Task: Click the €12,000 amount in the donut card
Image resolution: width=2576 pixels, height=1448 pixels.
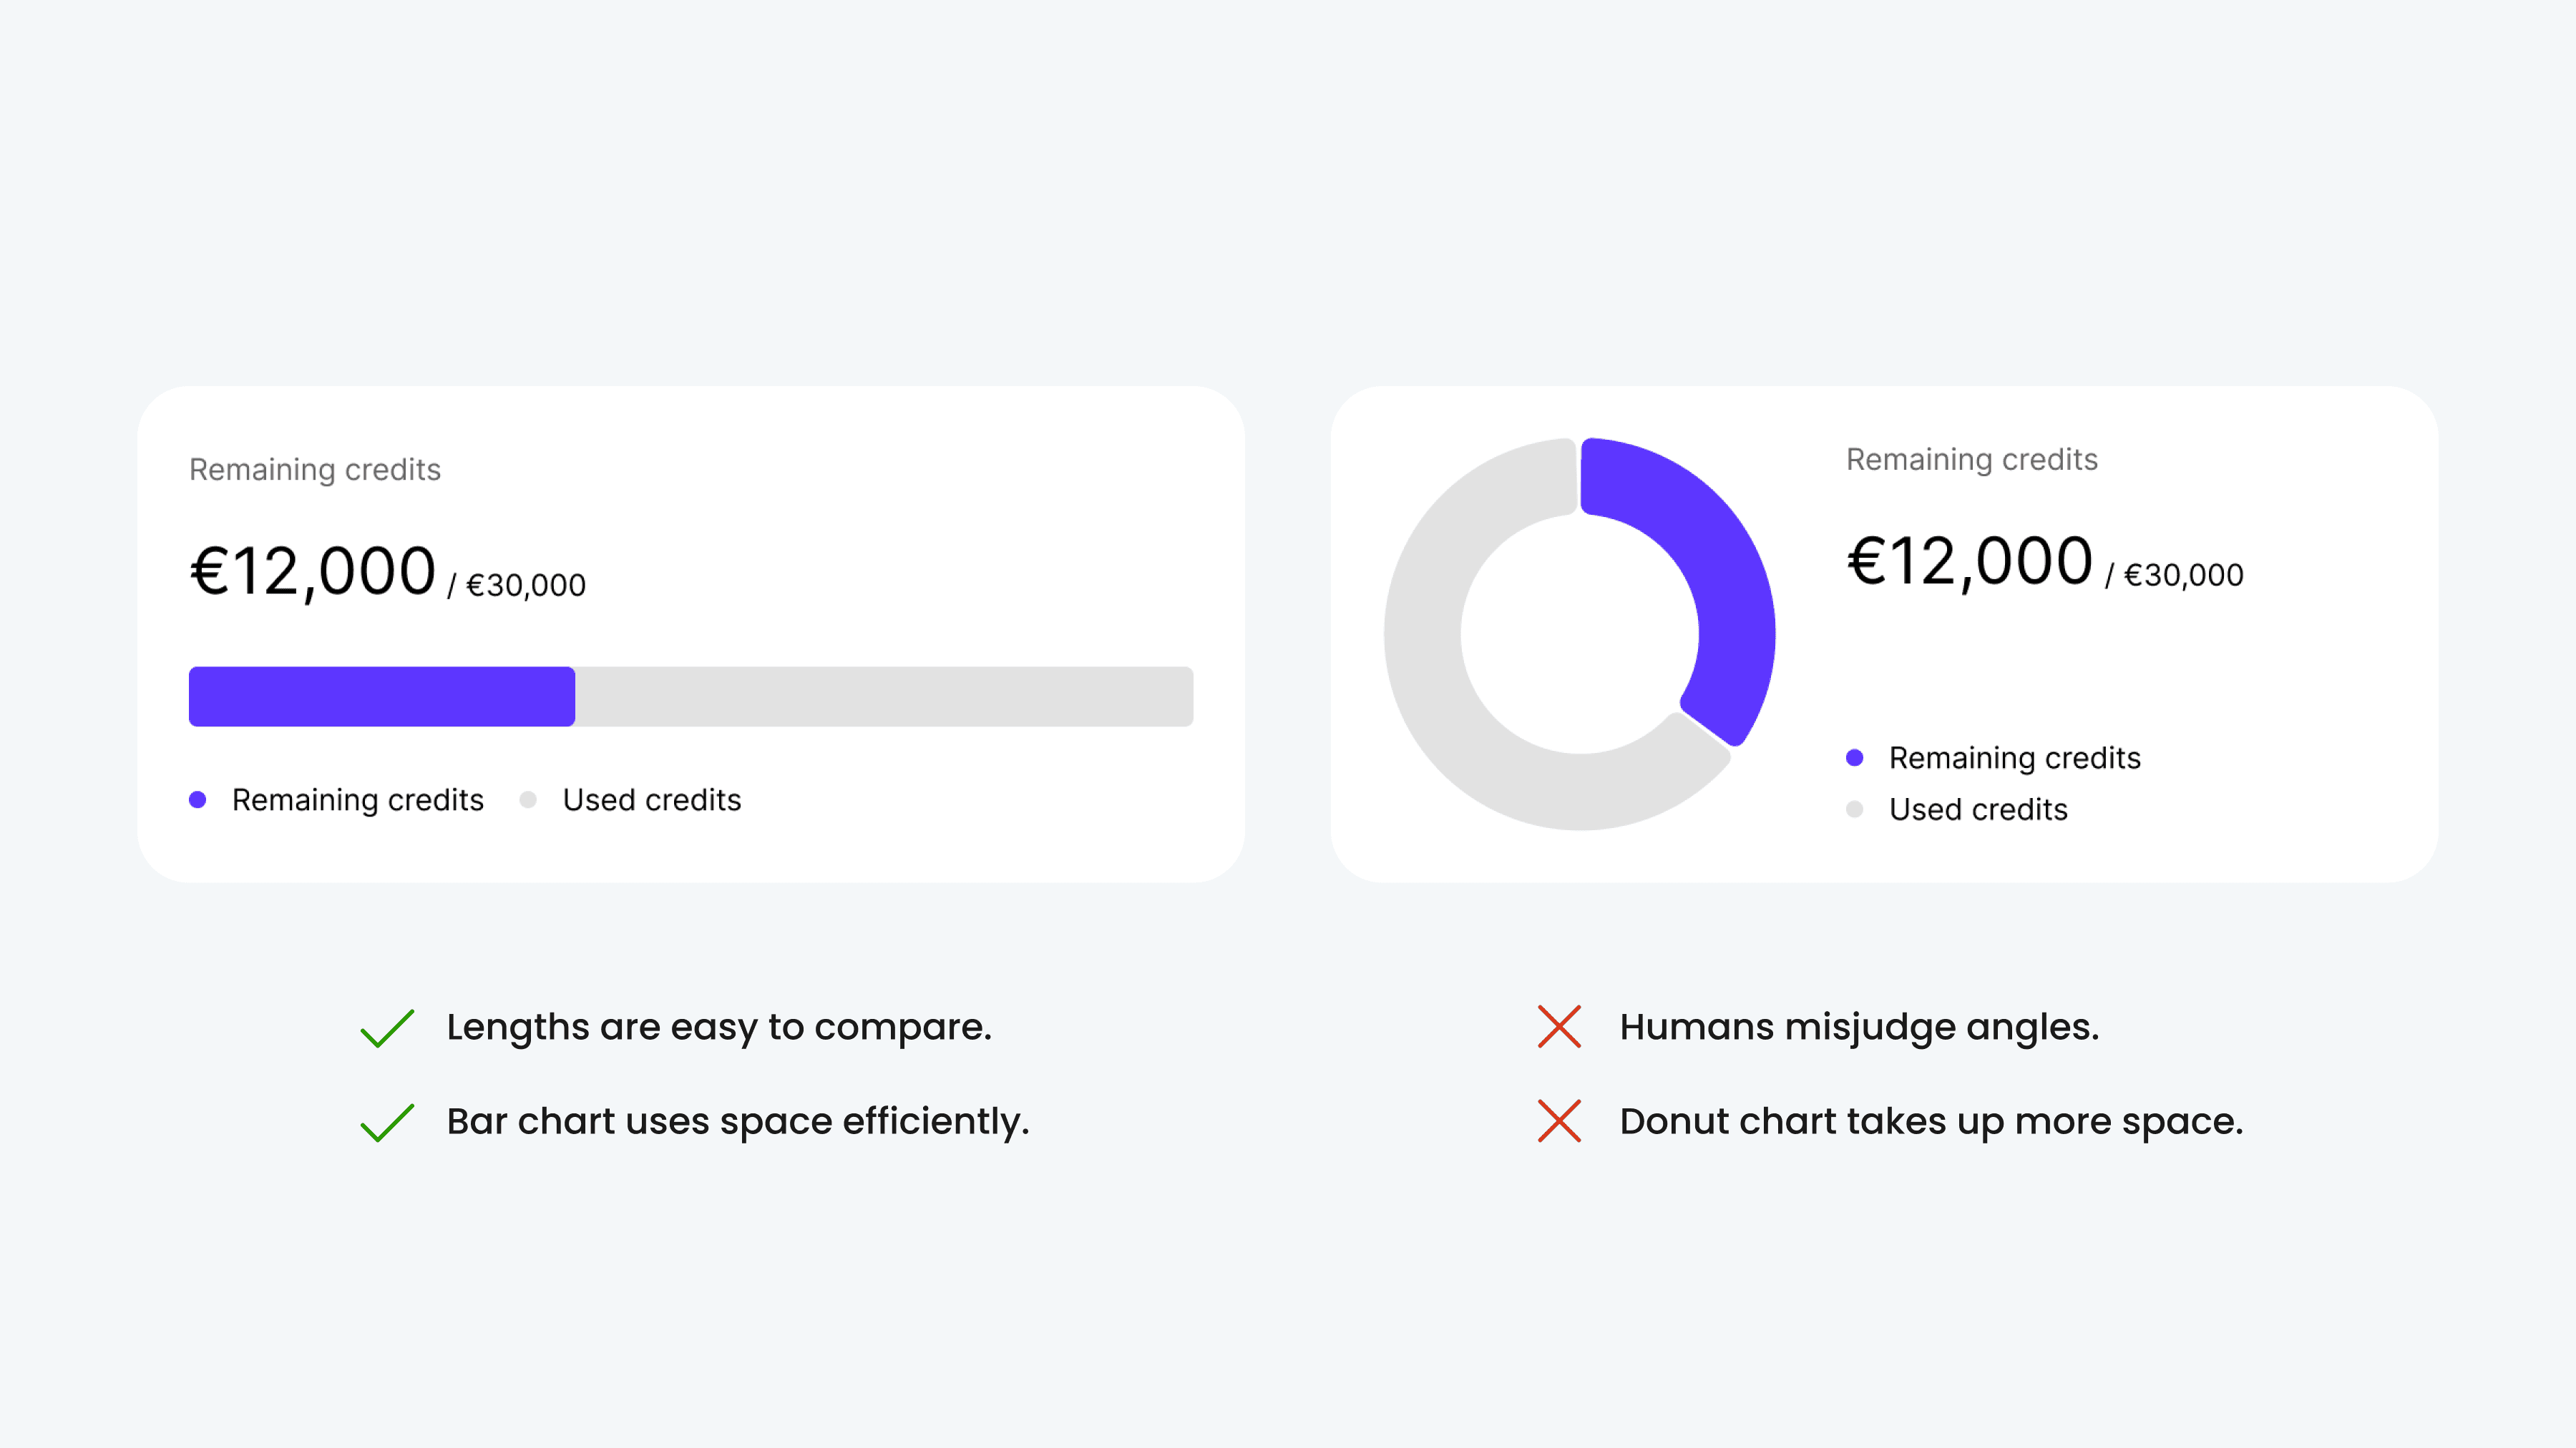Action: [x=1970, y=561]
